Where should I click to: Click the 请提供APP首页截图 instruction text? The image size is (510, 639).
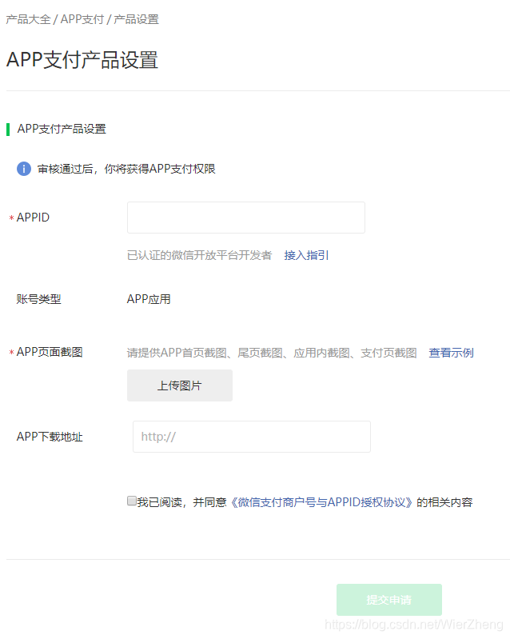pos(272,353)
